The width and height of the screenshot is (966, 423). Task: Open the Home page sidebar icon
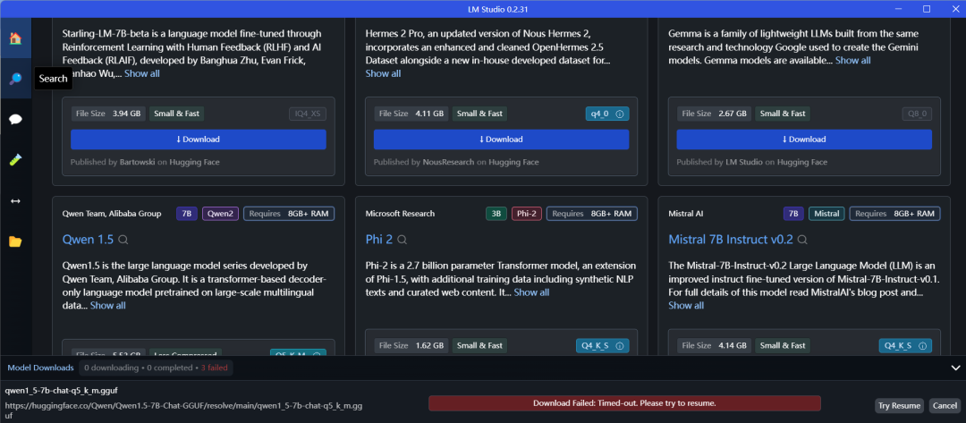coord(15,38)
